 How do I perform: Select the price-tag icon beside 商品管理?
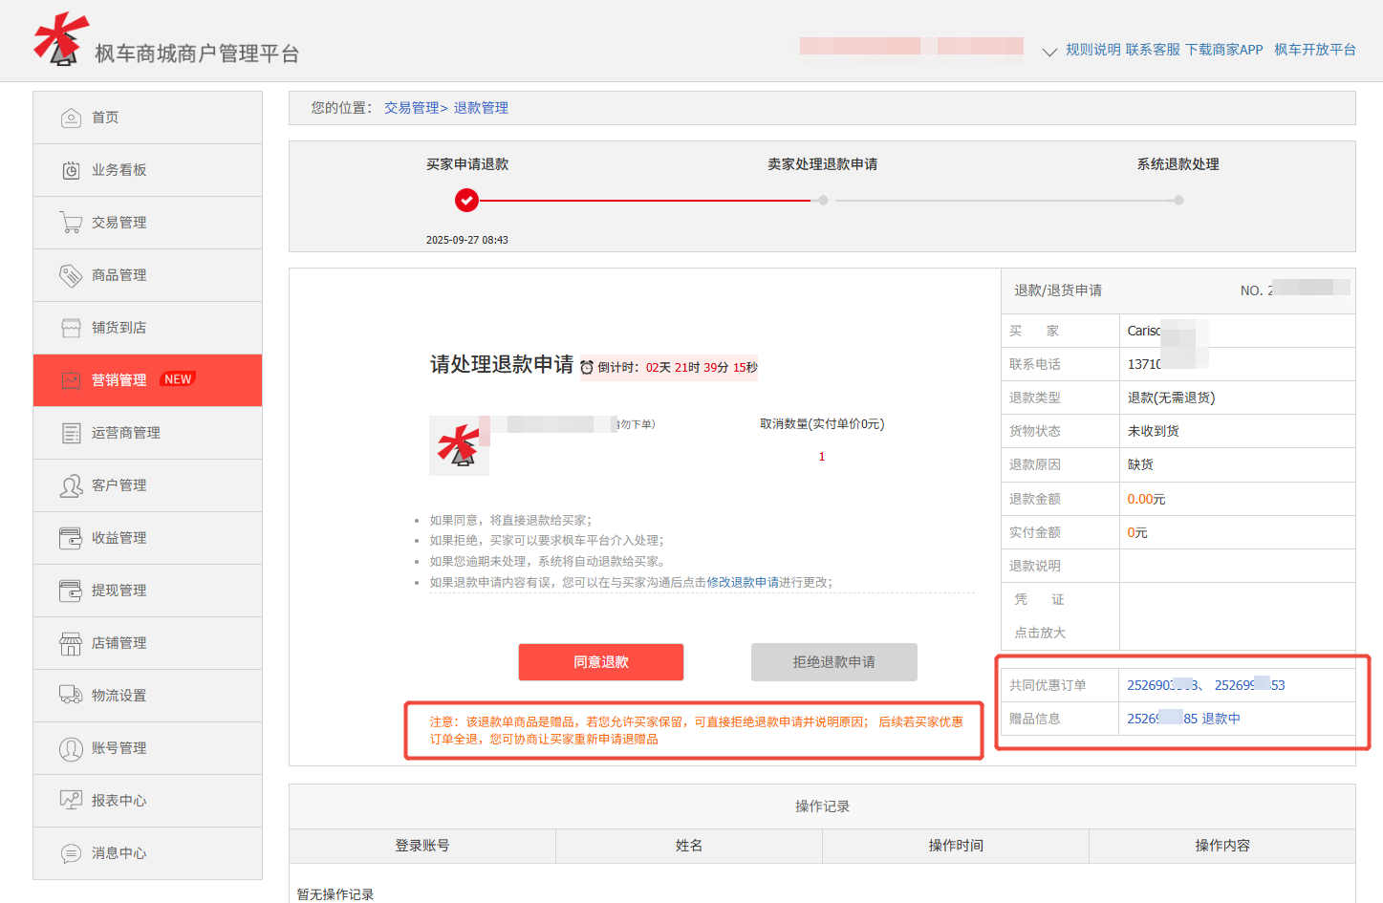click(x=72, y=274)
